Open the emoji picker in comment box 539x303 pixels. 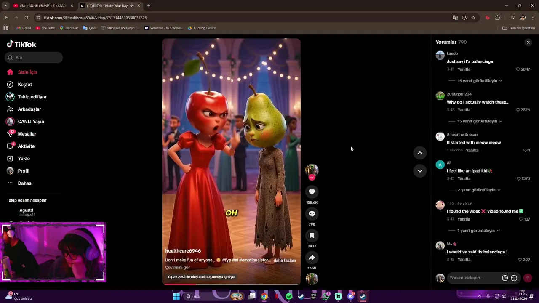point(514,278)
